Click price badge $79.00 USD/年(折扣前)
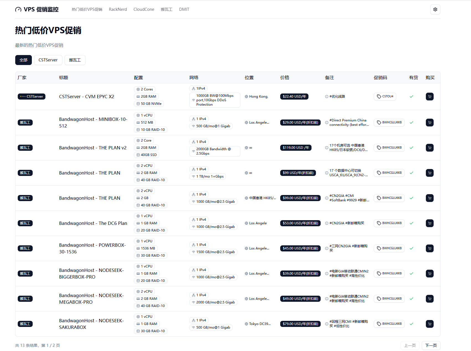This screenshot has width=471, height=351. 300,324
